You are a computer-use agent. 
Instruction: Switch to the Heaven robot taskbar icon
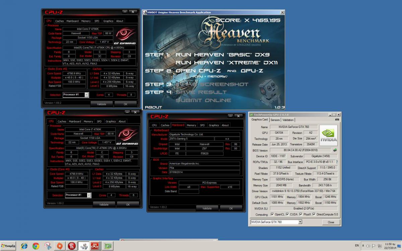click(84, 246)
